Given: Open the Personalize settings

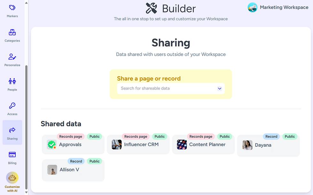Looking at the screenshot, I should (12, 59).
